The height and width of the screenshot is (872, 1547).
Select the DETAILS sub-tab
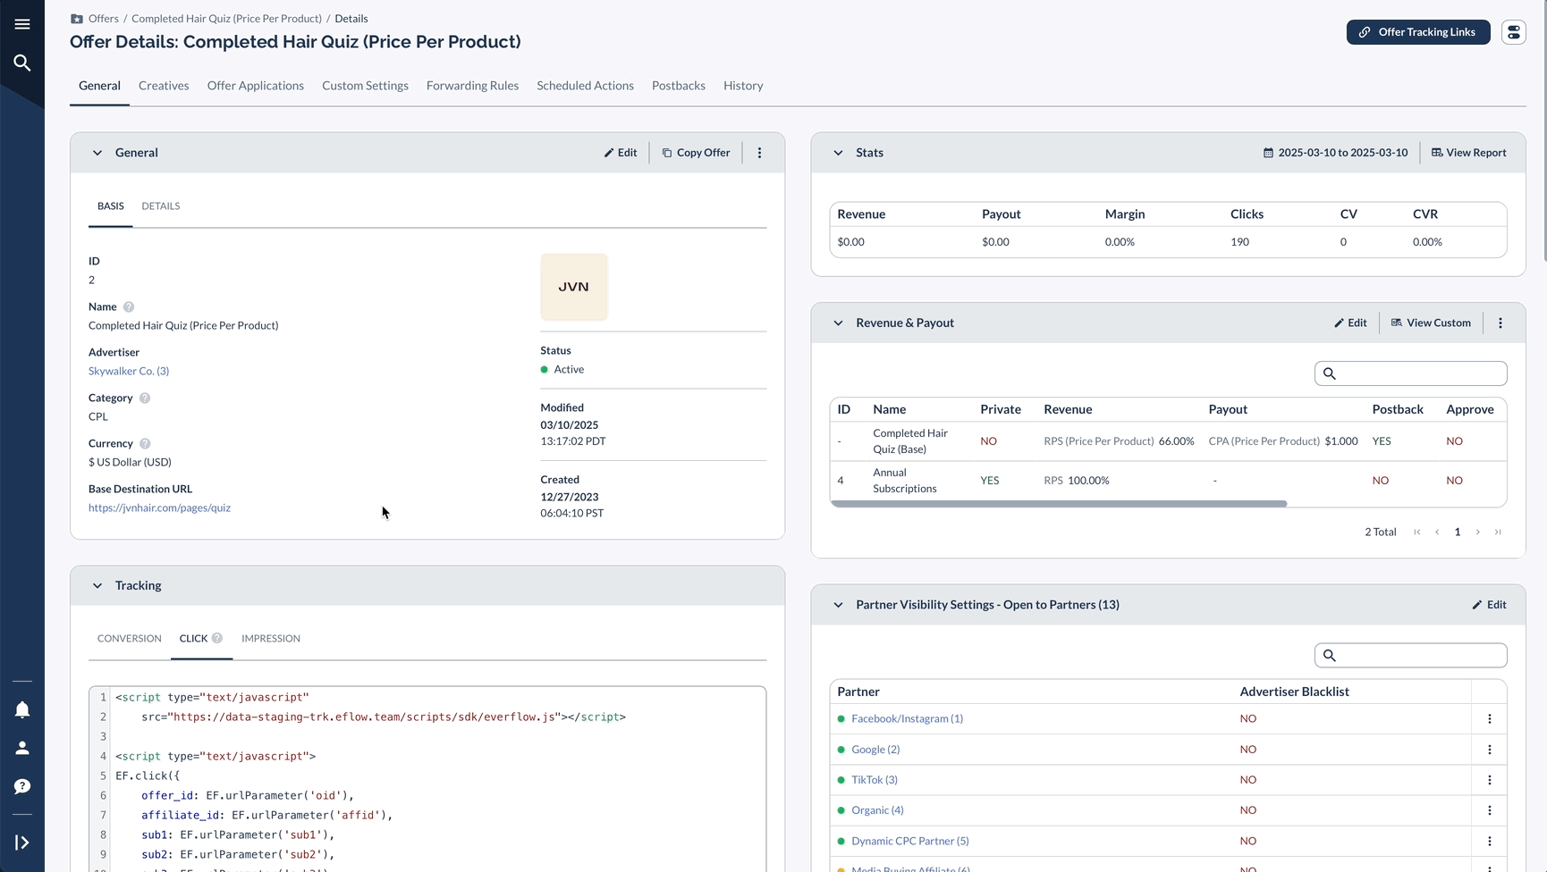[161, 206]
